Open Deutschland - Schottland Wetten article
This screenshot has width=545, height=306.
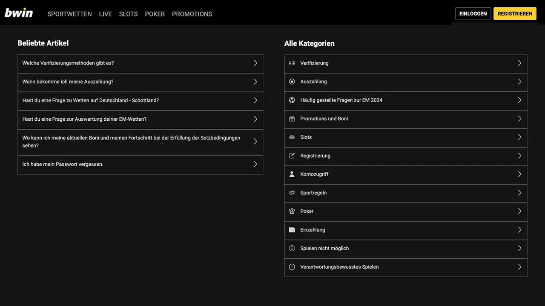click(140, 101)
